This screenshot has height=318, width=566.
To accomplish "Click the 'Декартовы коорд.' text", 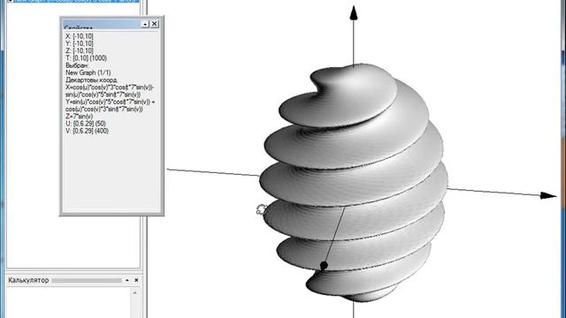I will [92, 80].
